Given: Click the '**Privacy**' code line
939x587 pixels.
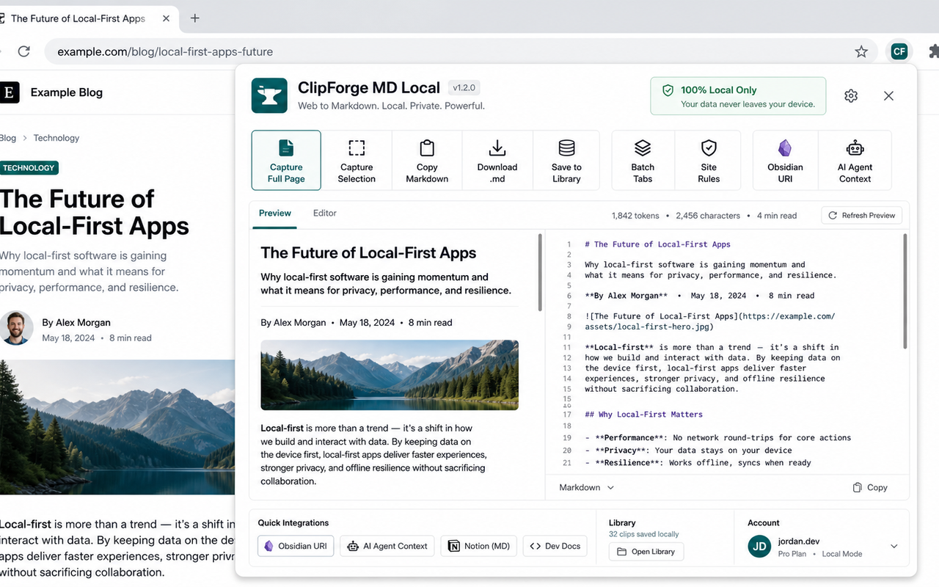Looking at the screenshot, I should 688,451.
